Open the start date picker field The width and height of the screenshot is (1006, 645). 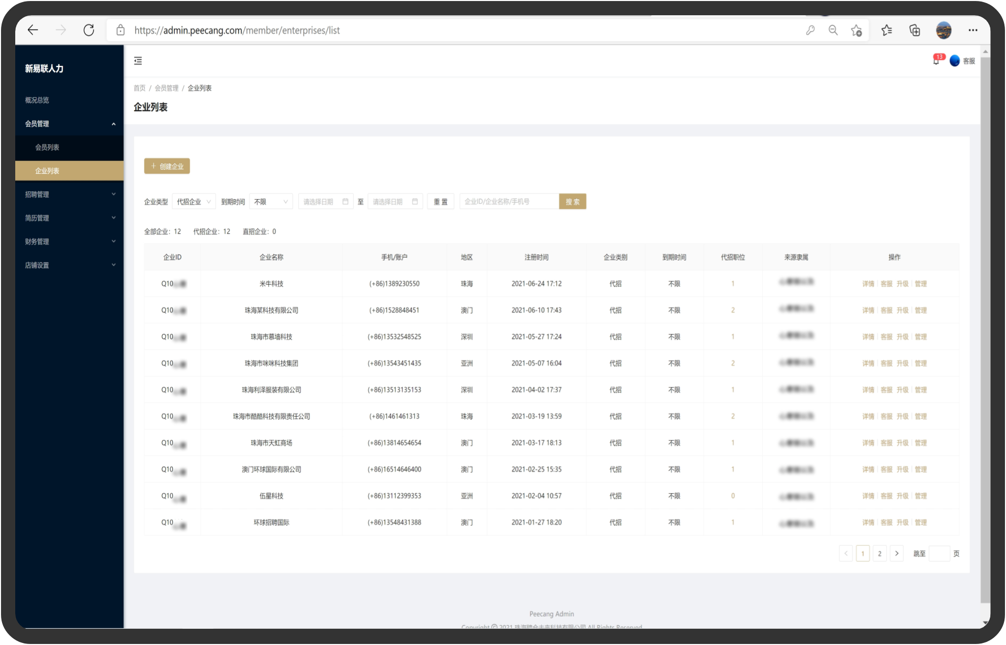tap(325, 202)
